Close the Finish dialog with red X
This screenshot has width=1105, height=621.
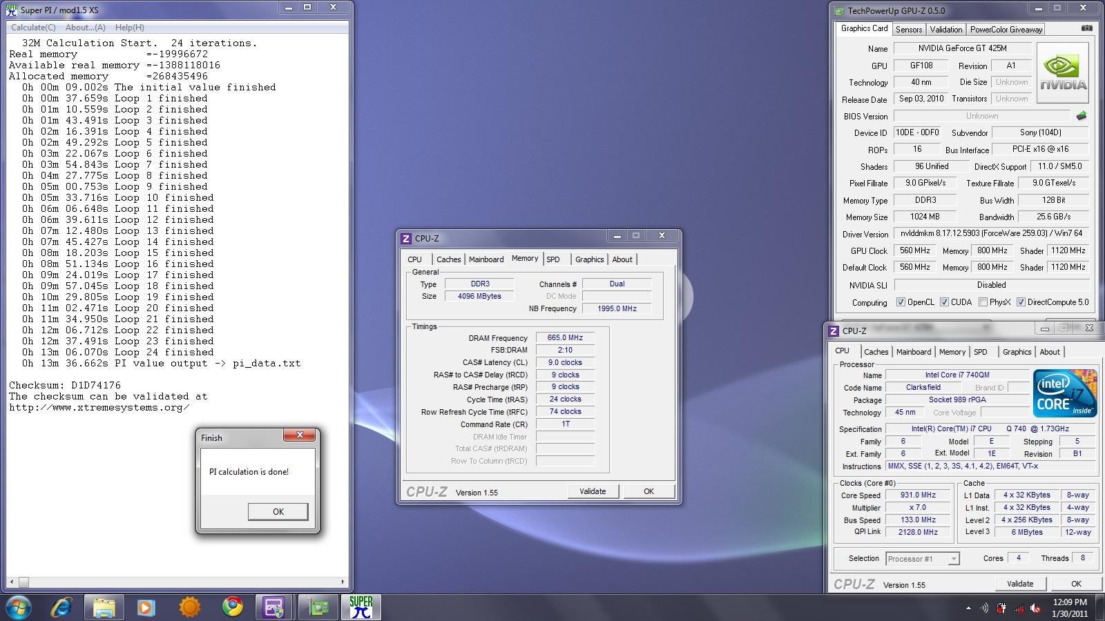pos(300,435)
